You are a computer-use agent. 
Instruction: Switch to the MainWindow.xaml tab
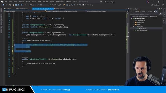click(60, 9)
